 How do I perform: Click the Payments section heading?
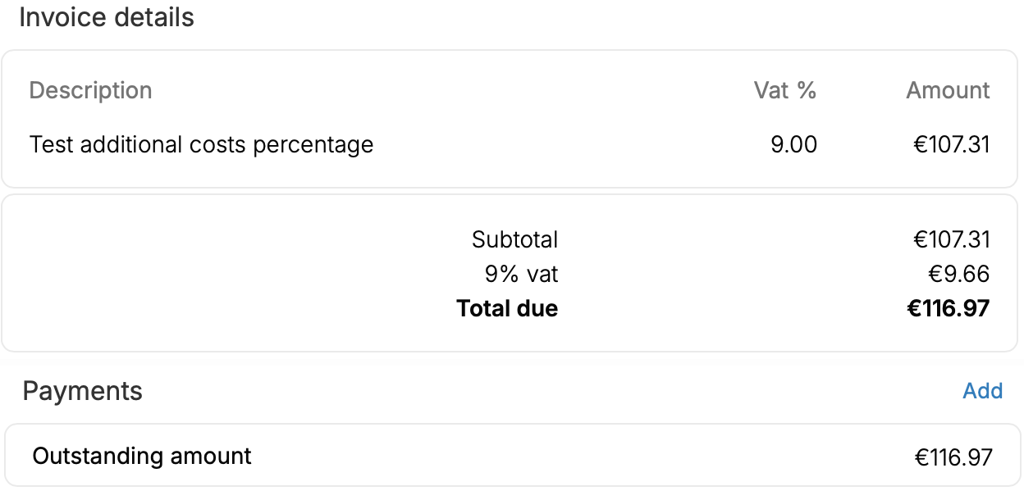tap(82, 391)
